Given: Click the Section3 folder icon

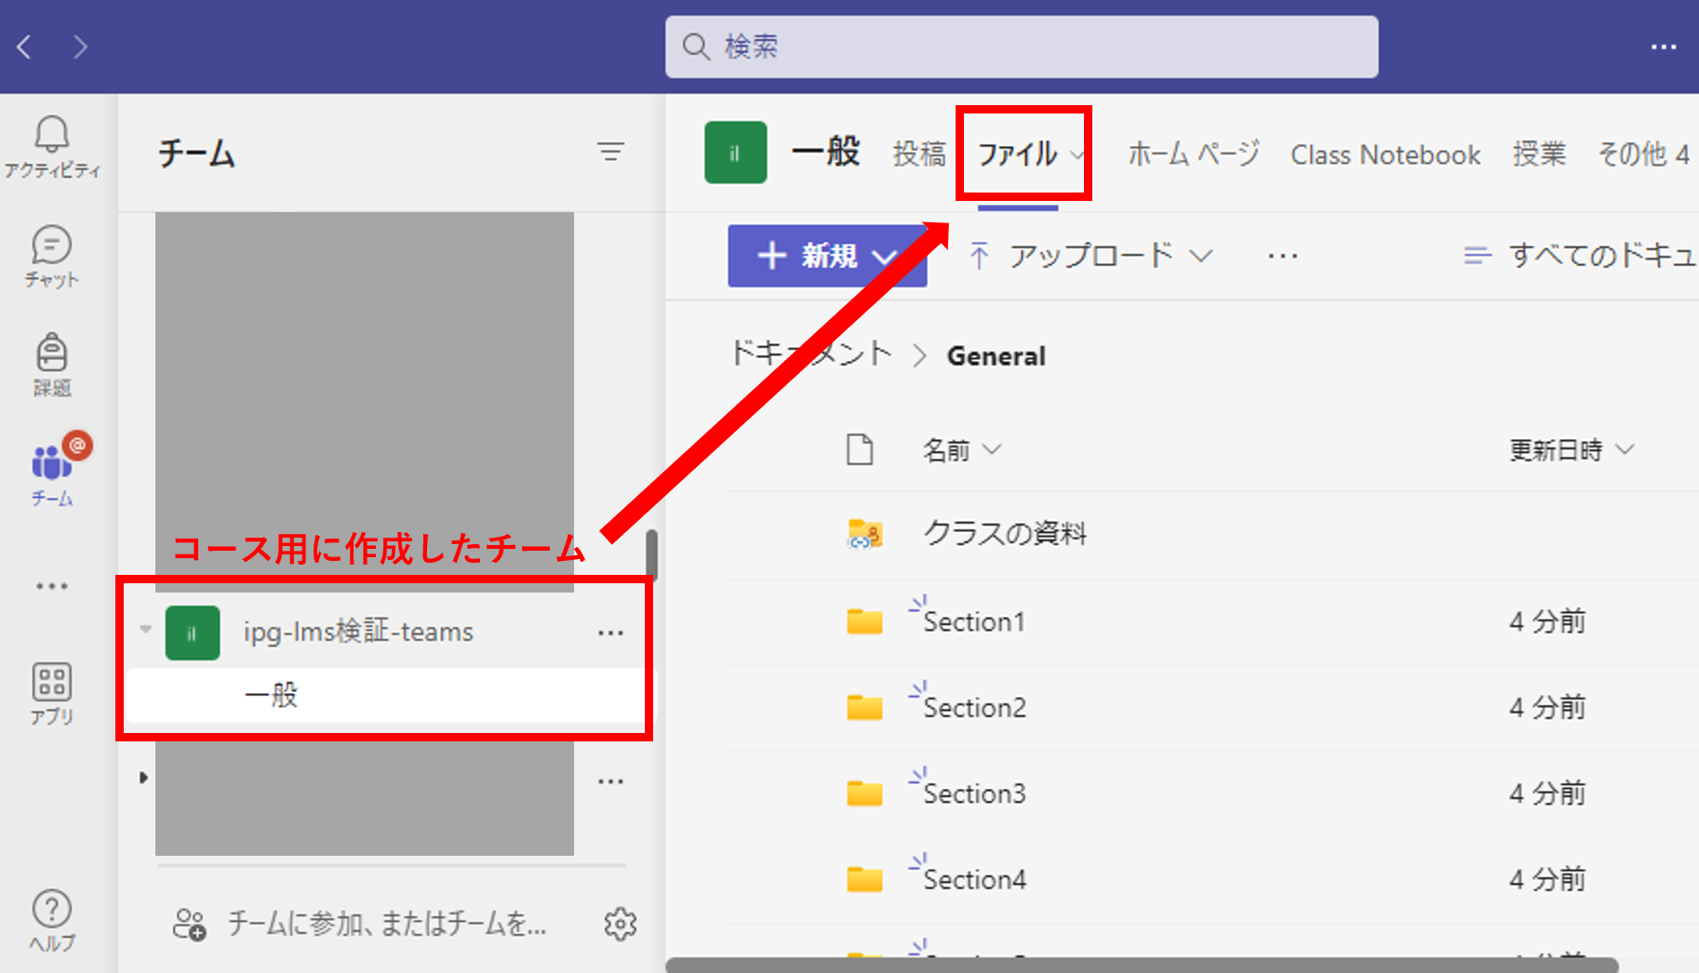Looking at the screenshot, I should click(864, 793).
